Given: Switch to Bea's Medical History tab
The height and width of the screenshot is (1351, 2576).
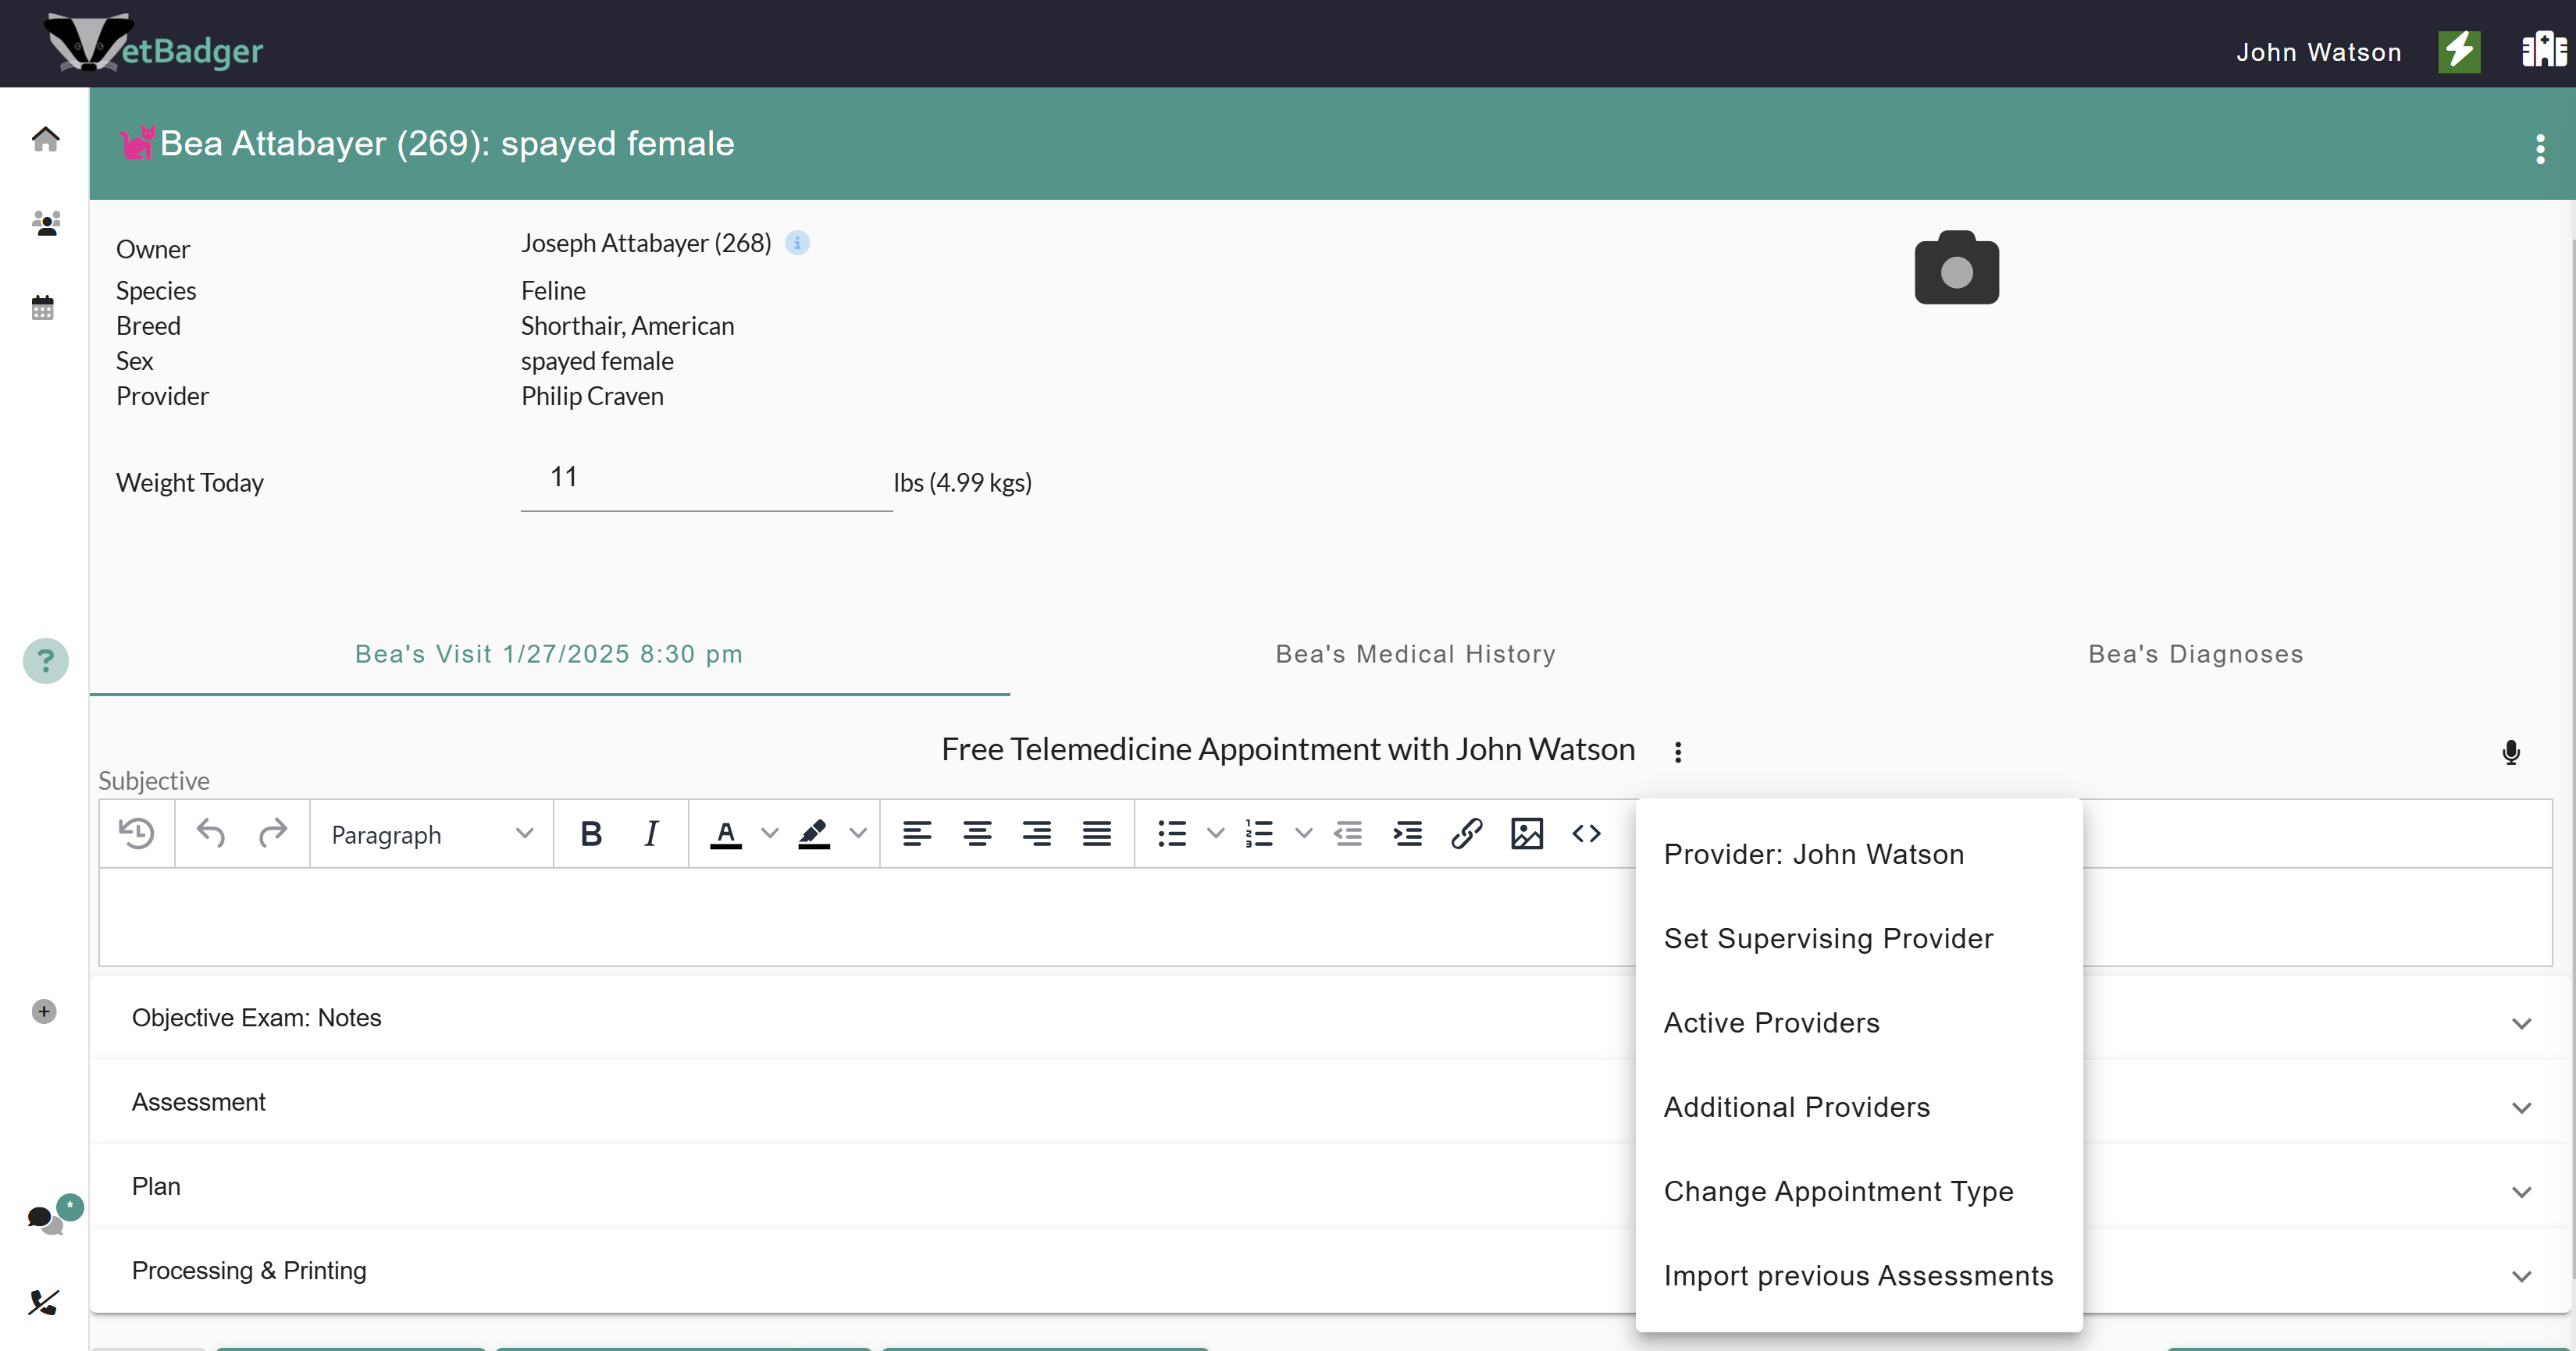Looking at the screenshot, I should tap(1415, 653).
